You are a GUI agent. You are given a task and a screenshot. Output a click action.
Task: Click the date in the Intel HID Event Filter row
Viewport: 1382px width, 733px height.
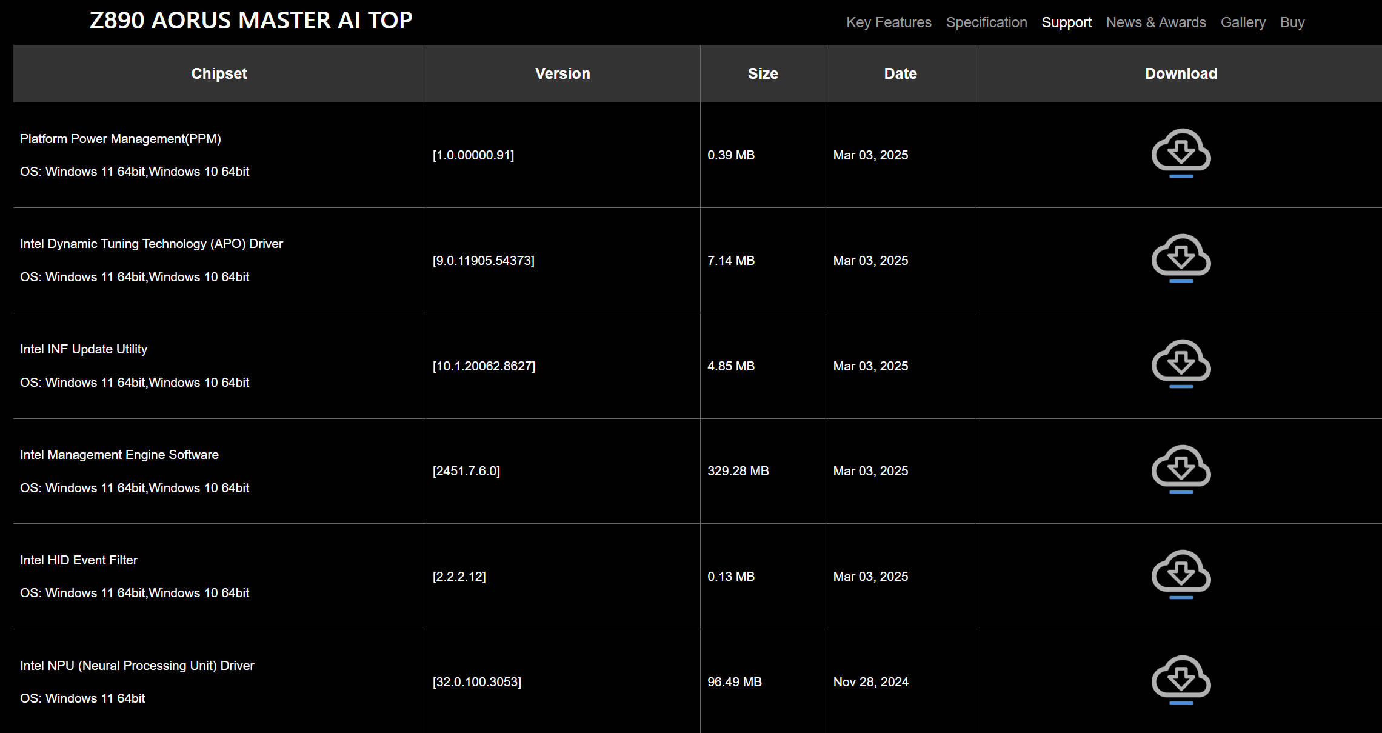tap(871, 577)
